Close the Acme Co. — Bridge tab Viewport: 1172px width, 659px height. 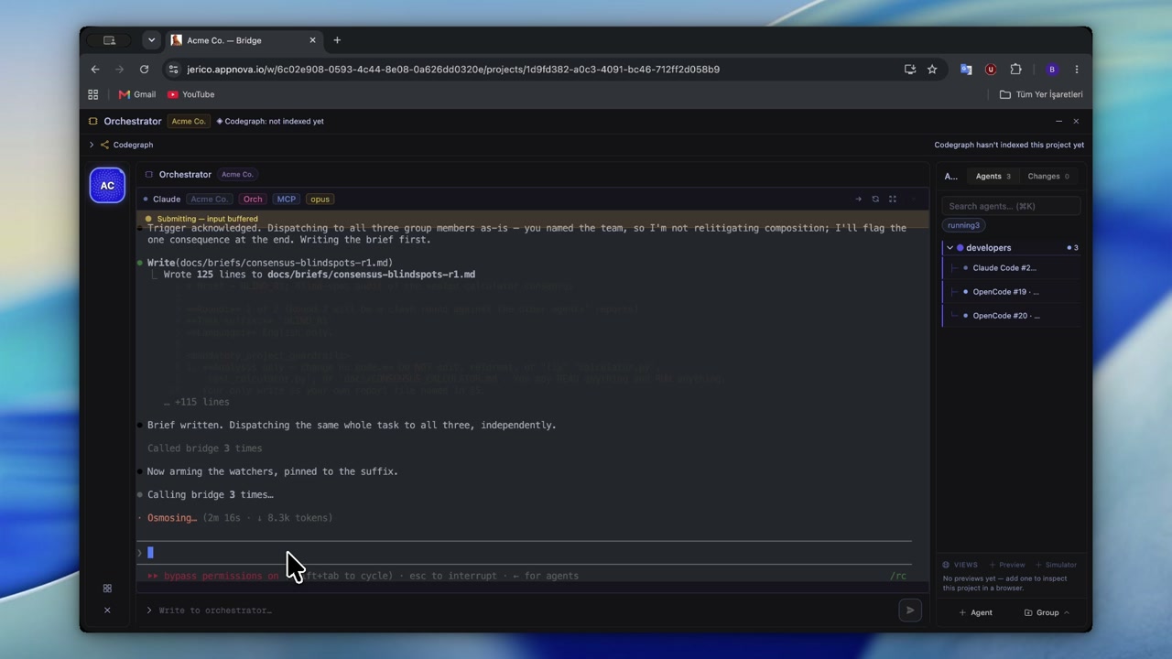click(x=312, y=40)
